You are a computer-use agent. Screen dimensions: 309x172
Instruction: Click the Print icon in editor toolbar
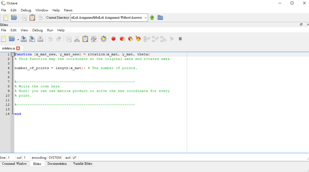(x=40, y=39)
